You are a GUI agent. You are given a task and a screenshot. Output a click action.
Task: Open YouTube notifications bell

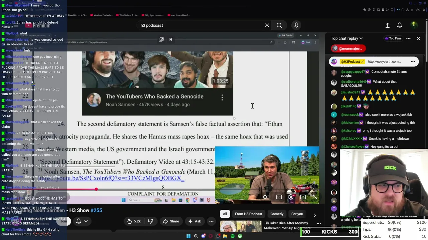[x=399, y=25]
